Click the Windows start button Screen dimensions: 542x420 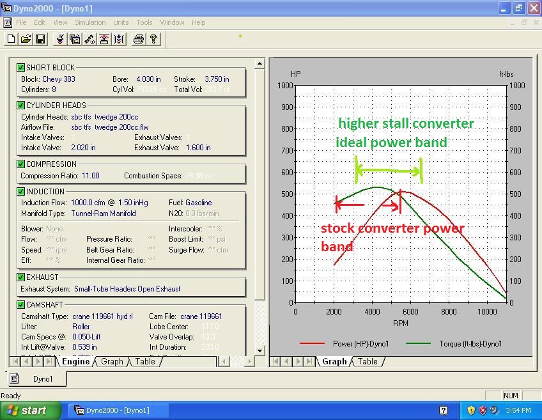tap(31, 410)
